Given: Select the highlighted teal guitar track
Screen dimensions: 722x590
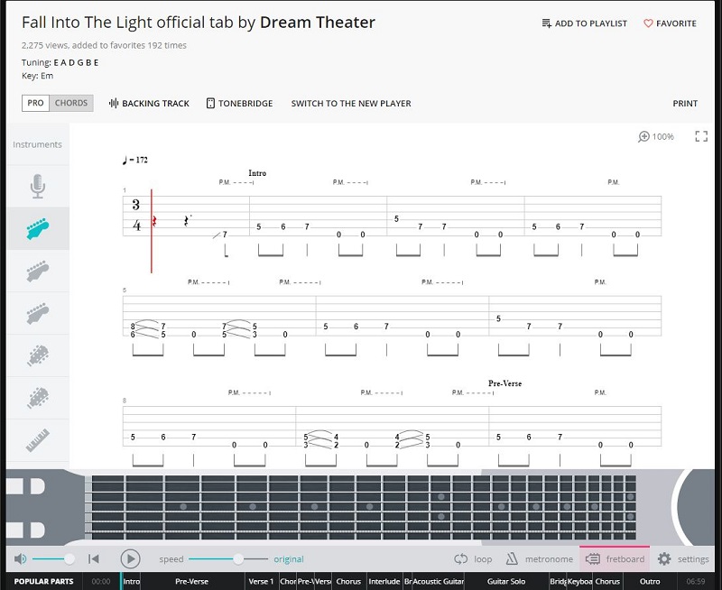Looking at the screenshot, I should click(x=38, y=229).
